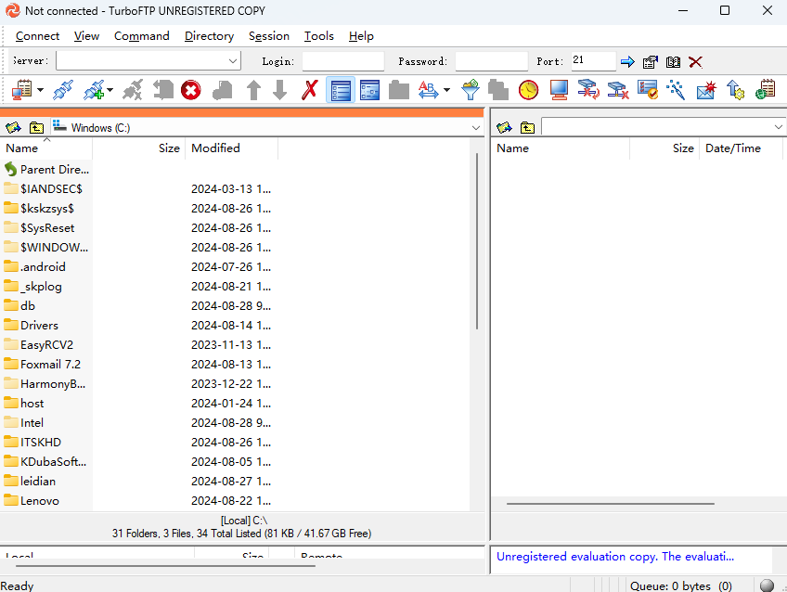Viewport: 787px width, 592px height.
Task: Sort local files by Modified column
Action: (x=231, y=148)
